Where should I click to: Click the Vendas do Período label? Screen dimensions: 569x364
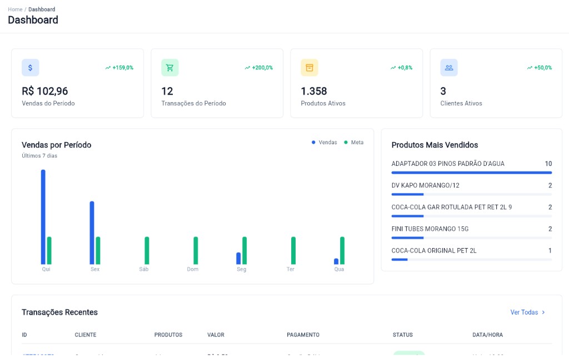48,103
